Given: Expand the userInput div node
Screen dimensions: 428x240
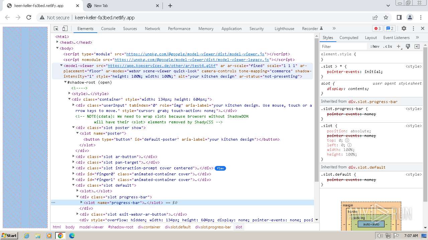Looking at the screenshot, I should (74, 105).
